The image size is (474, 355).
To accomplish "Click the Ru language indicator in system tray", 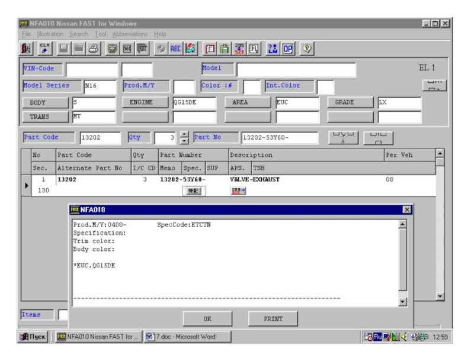I will point(377,337).
